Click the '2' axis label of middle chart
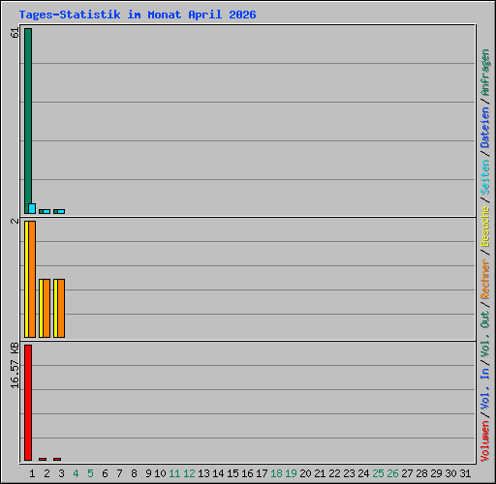Viewport: 496px width, 484px height. [x=15, y=221]
